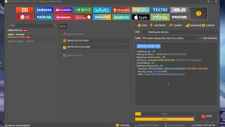
Task: Click the 100 % progress bar
Action: 165,119
